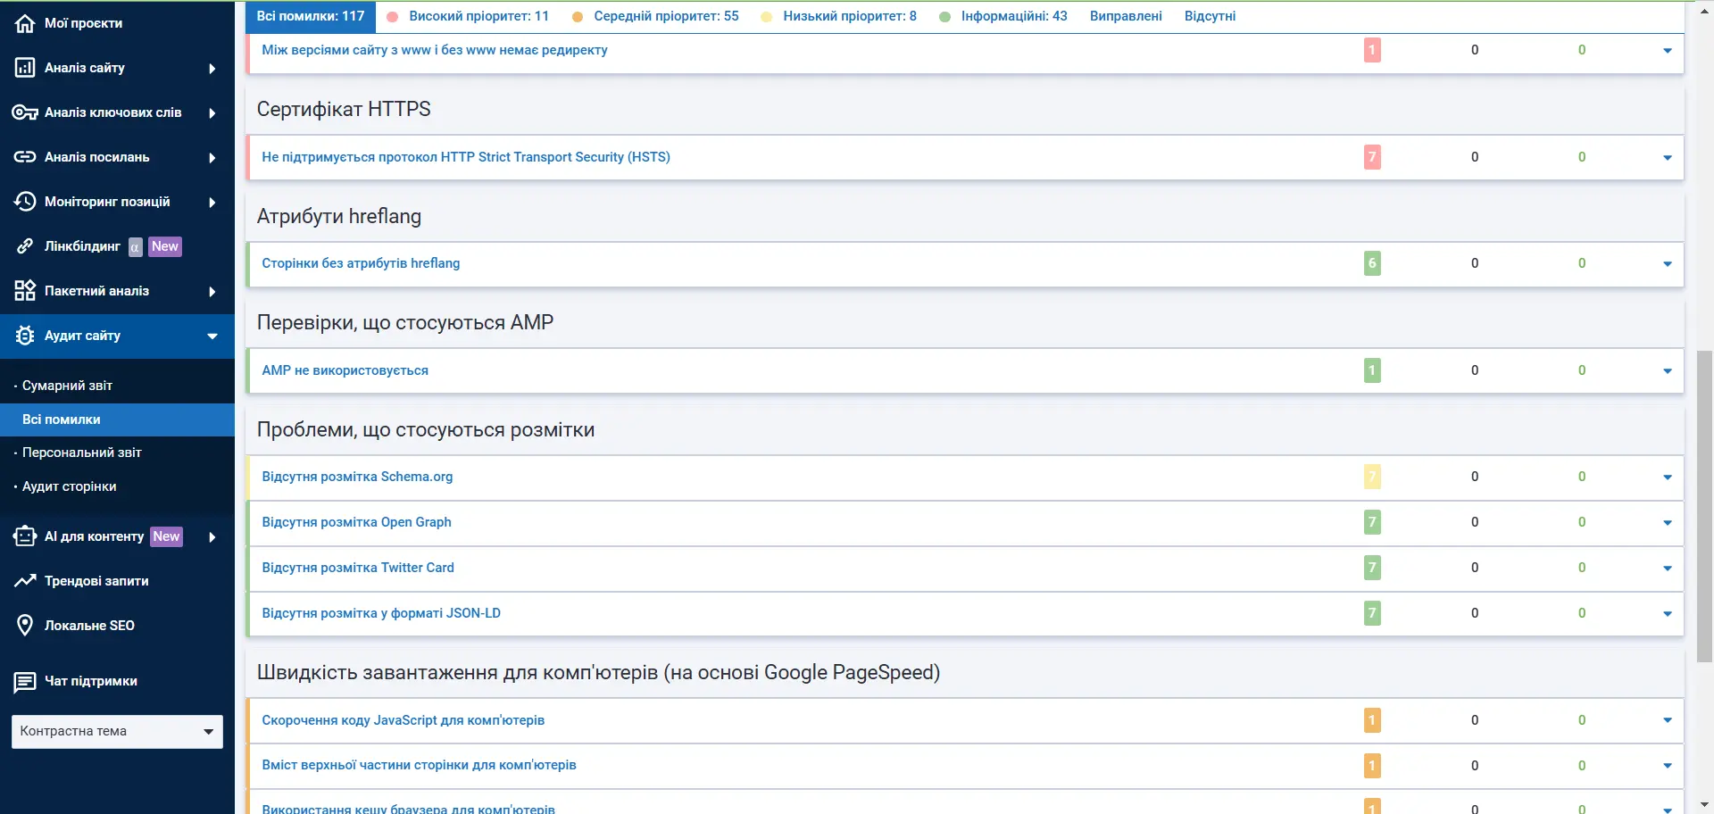Click the Пакетний аналіз grid icon
Screen dimensions: 1714x814
(x=25, y=291)
